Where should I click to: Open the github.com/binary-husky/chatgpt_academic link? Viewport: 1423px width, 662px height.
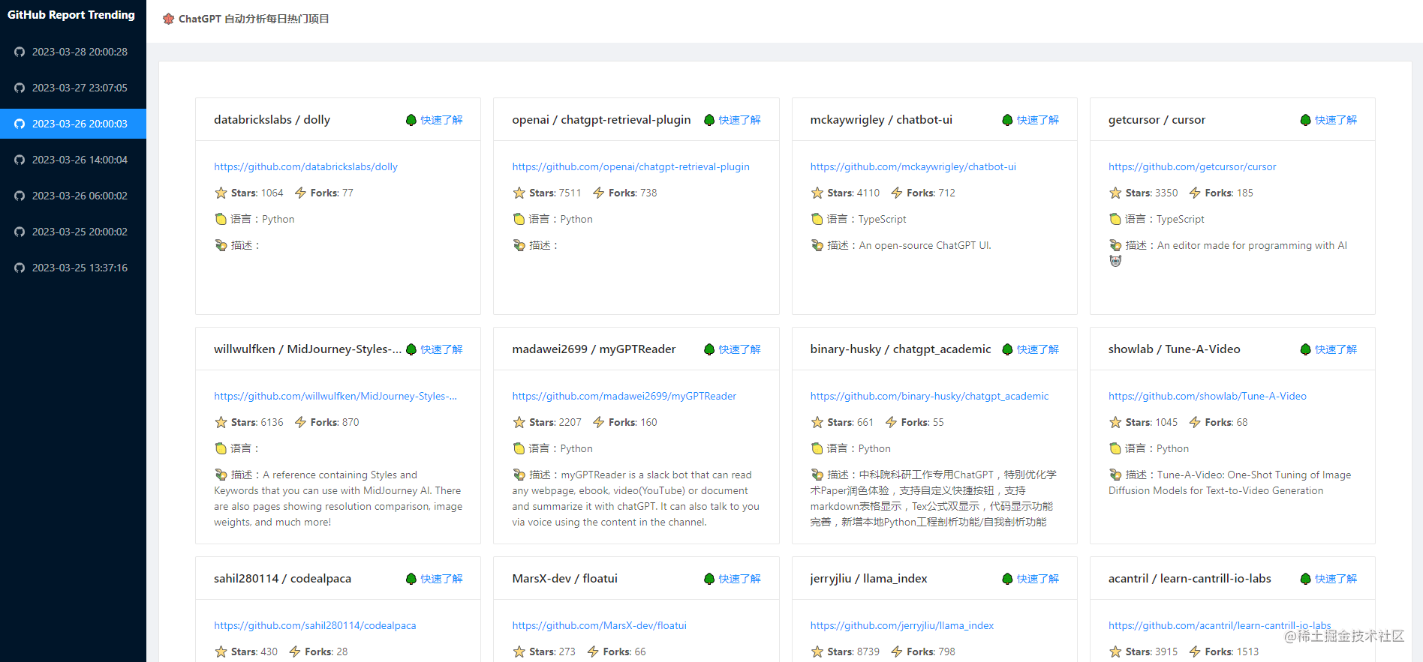coord(929,396)
